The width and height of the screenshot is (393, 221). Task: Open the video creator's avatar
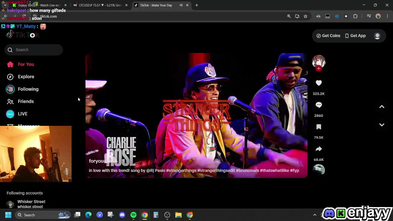(x=319, y=61)
